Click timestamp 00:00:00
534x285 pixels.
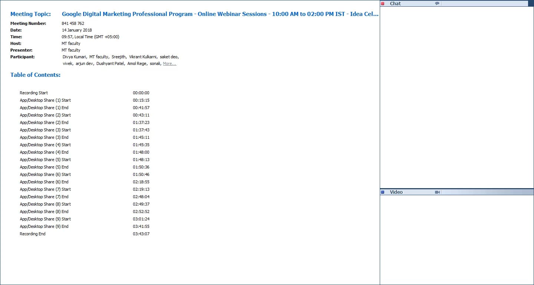141,93
